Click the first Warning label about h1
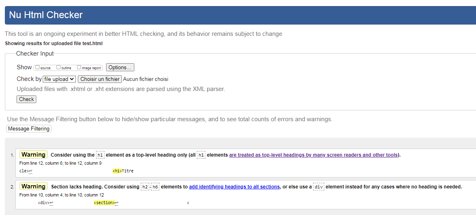The width and height of the screenshot is (476, 215). 33,155
